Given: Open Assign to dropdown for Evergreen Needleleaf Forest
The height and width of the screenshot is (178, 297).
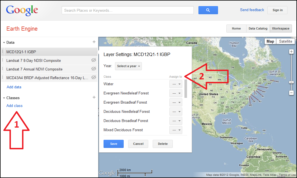Looking at the screenshot, I should pyautogui.click(x=176, y=93).
